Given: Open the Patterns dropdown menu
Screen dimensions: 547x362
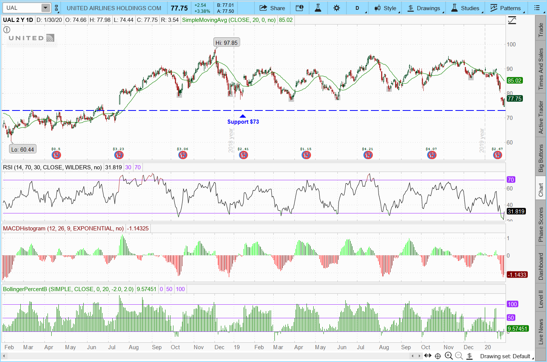Looking at the screenshot, I should coord(506,8).
